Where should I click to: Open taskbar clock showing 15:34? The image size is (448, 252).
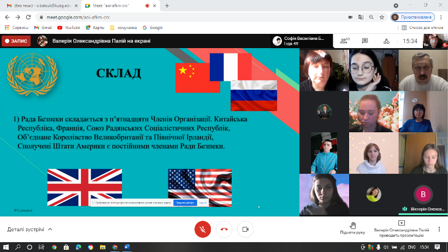coord(425,247)
